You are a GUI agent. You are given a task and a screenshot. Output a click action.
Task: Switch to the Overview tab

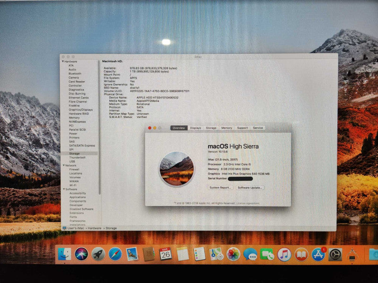179,128
